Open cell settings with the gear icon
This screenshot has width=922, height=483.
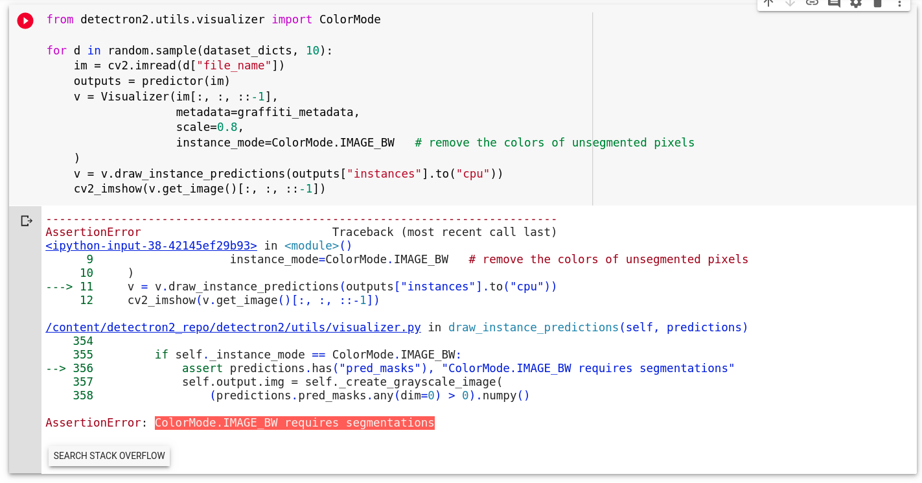[856, 4]
